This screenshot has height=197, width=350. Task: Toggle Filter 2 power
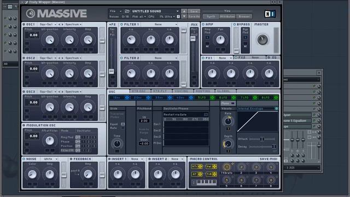click(121, 58)
